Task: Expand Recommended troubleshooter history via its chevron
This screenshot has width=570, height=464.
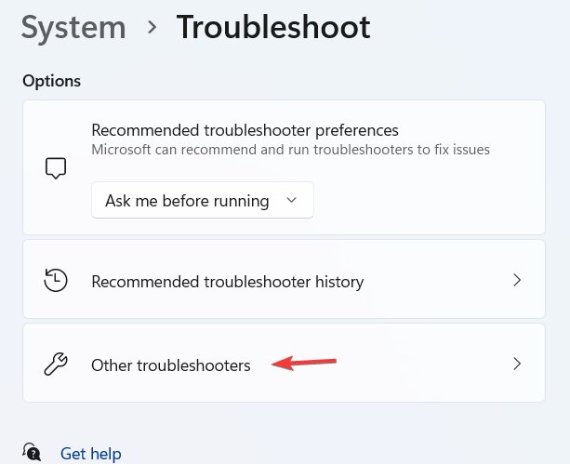Action: [518, 281]
